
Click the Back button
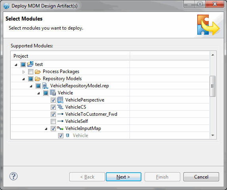pyautogui.click(x=87, y=177)
